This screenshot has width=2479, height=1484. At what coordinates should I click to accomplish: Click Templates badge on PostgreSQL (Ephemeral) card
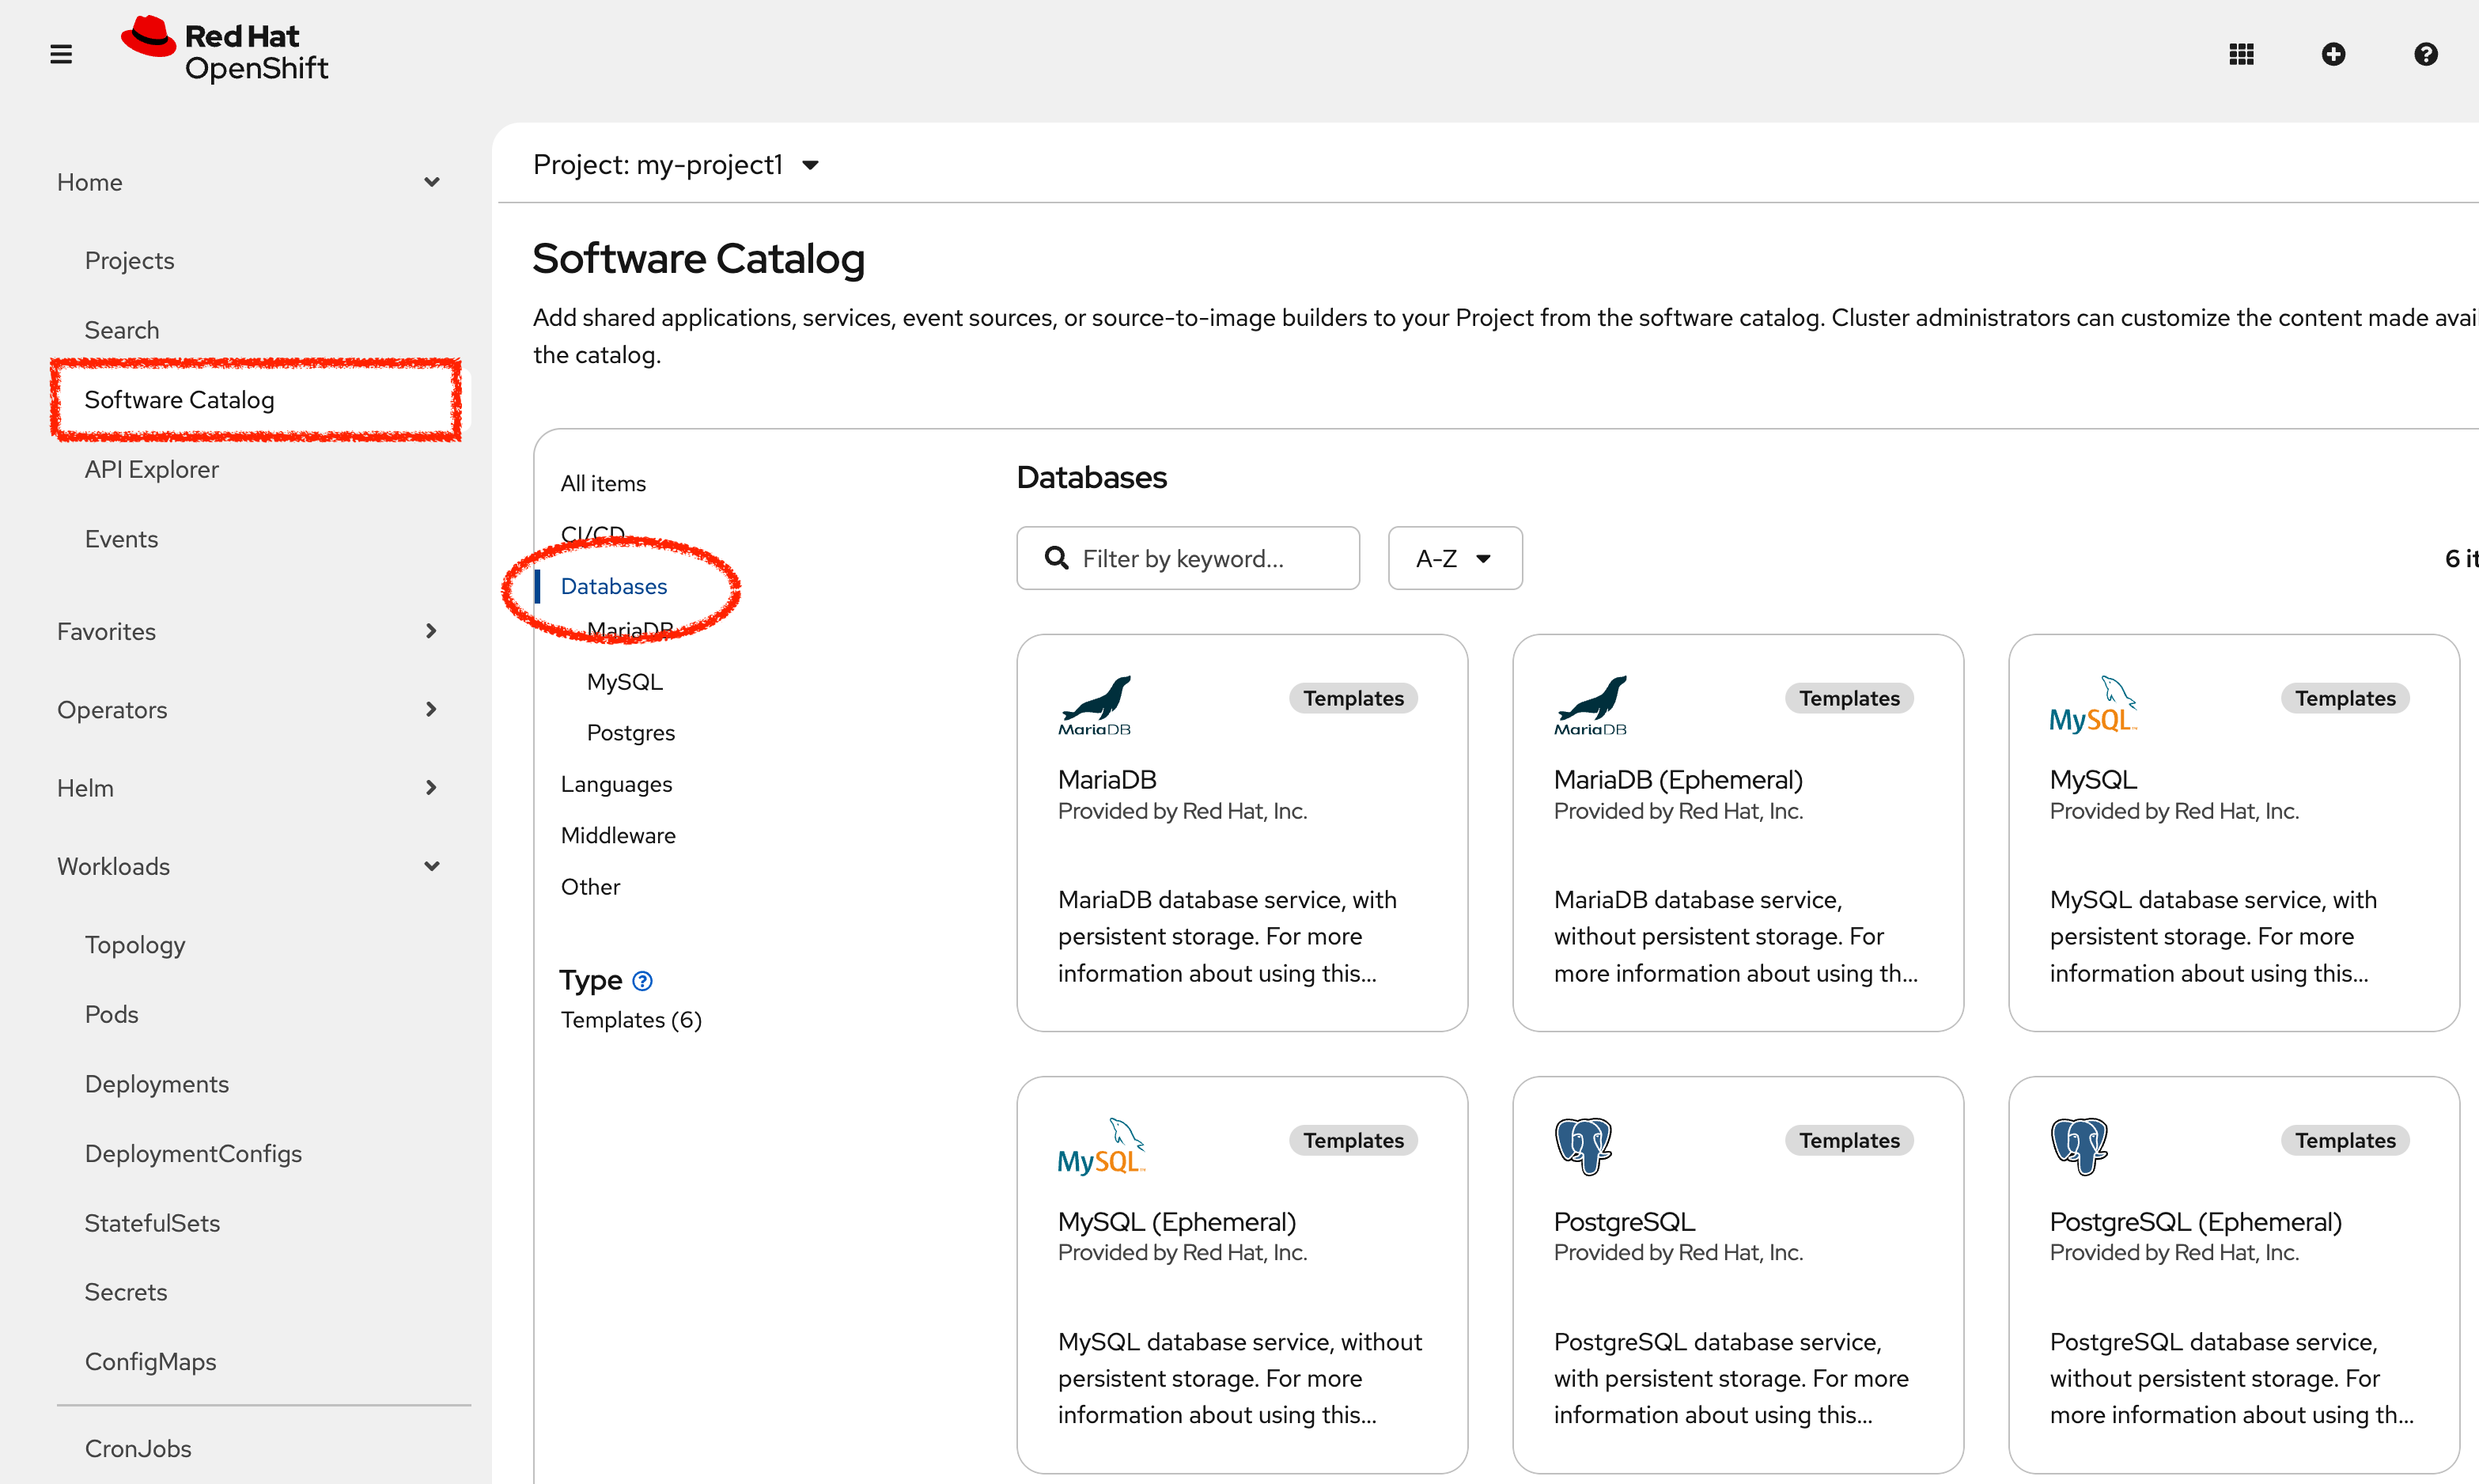coord(2345,1140)
